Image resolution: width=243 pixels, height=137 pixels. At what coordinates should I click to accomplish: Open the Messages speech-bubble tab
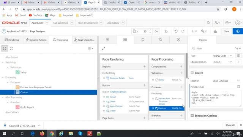[143, 40]
